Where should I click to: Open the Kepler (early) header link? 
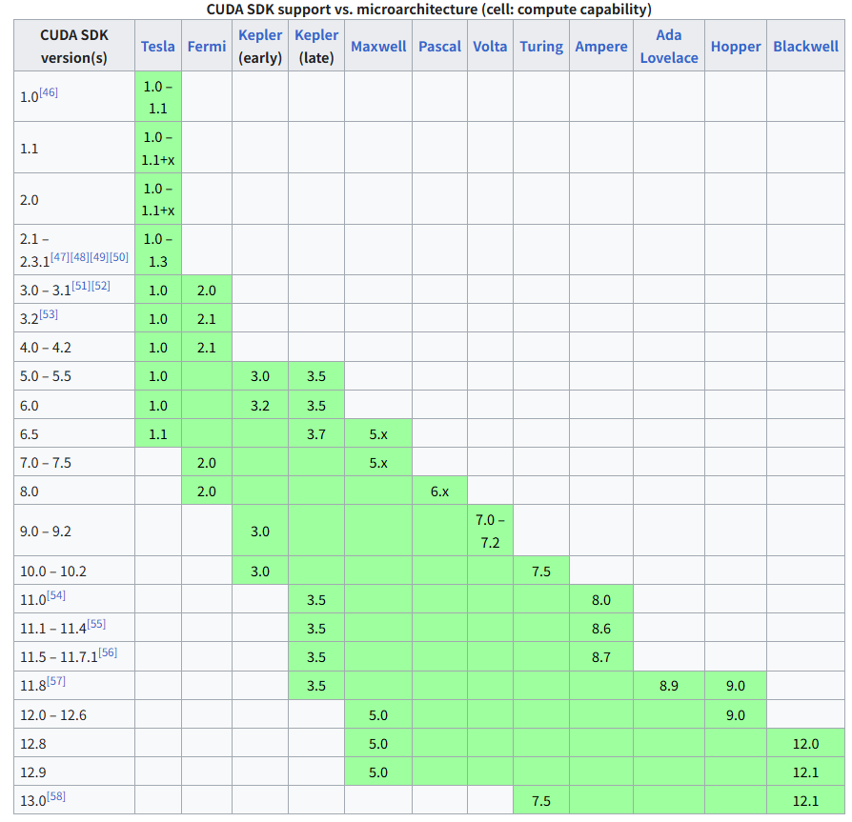[260, 35]
